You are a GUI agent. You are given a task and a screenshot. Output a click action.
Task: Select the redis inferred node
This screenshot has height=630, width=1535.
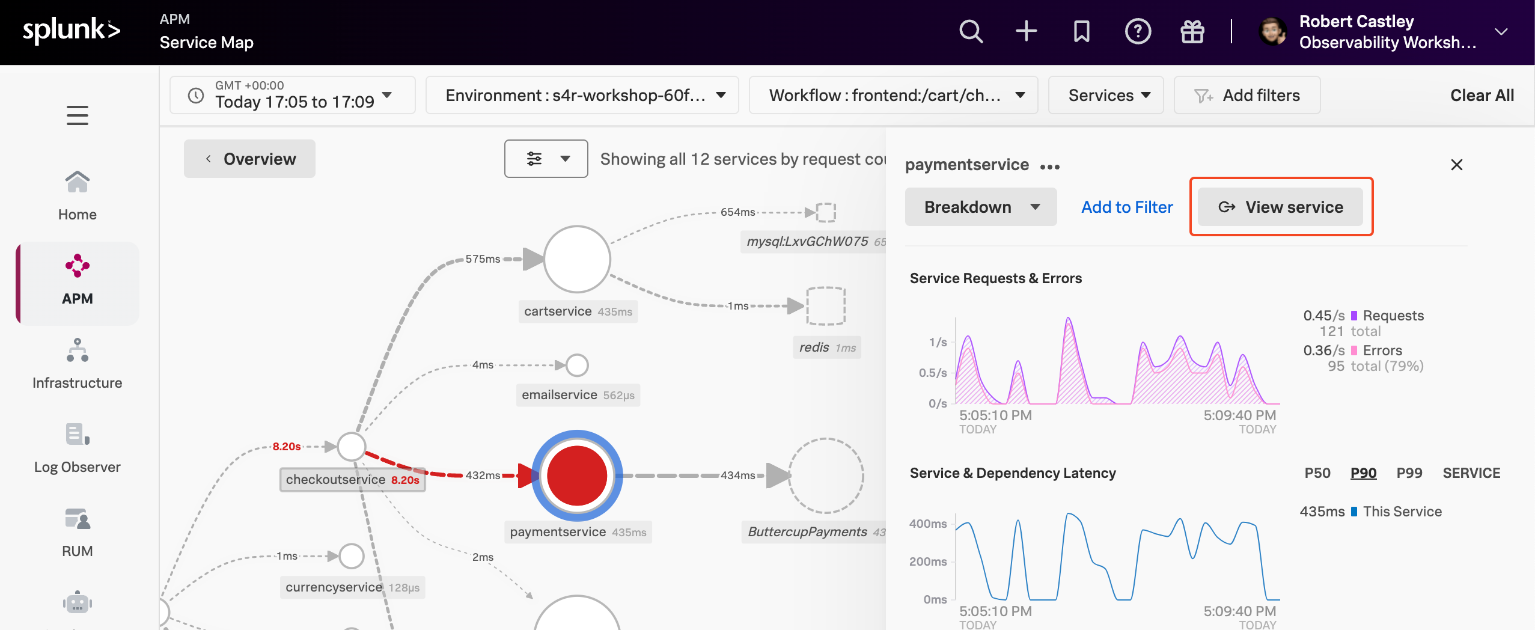(x=826, y=306)
